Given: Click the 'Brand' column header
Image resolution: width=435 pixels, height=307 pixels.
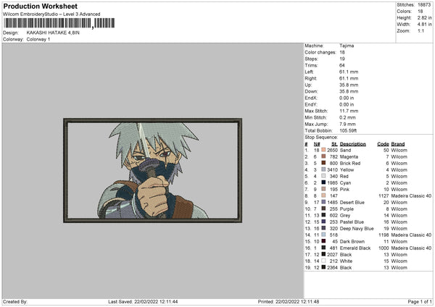Looking at the screenshot, I should click(x=398, y=144).
